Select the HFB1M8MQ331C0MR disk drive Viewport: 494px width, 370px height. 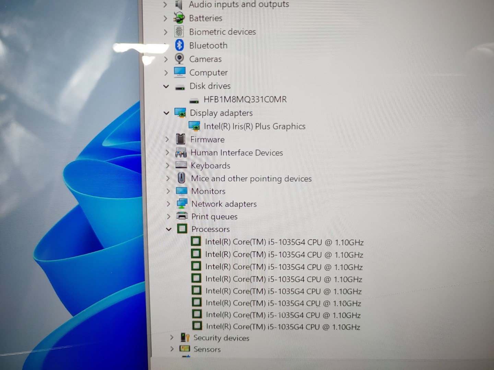245,99
